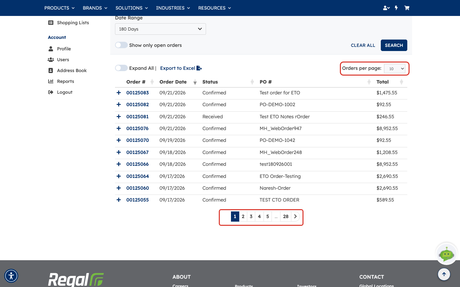Open the user account icon menu
460x287 pixels.
tap(386, 8)
